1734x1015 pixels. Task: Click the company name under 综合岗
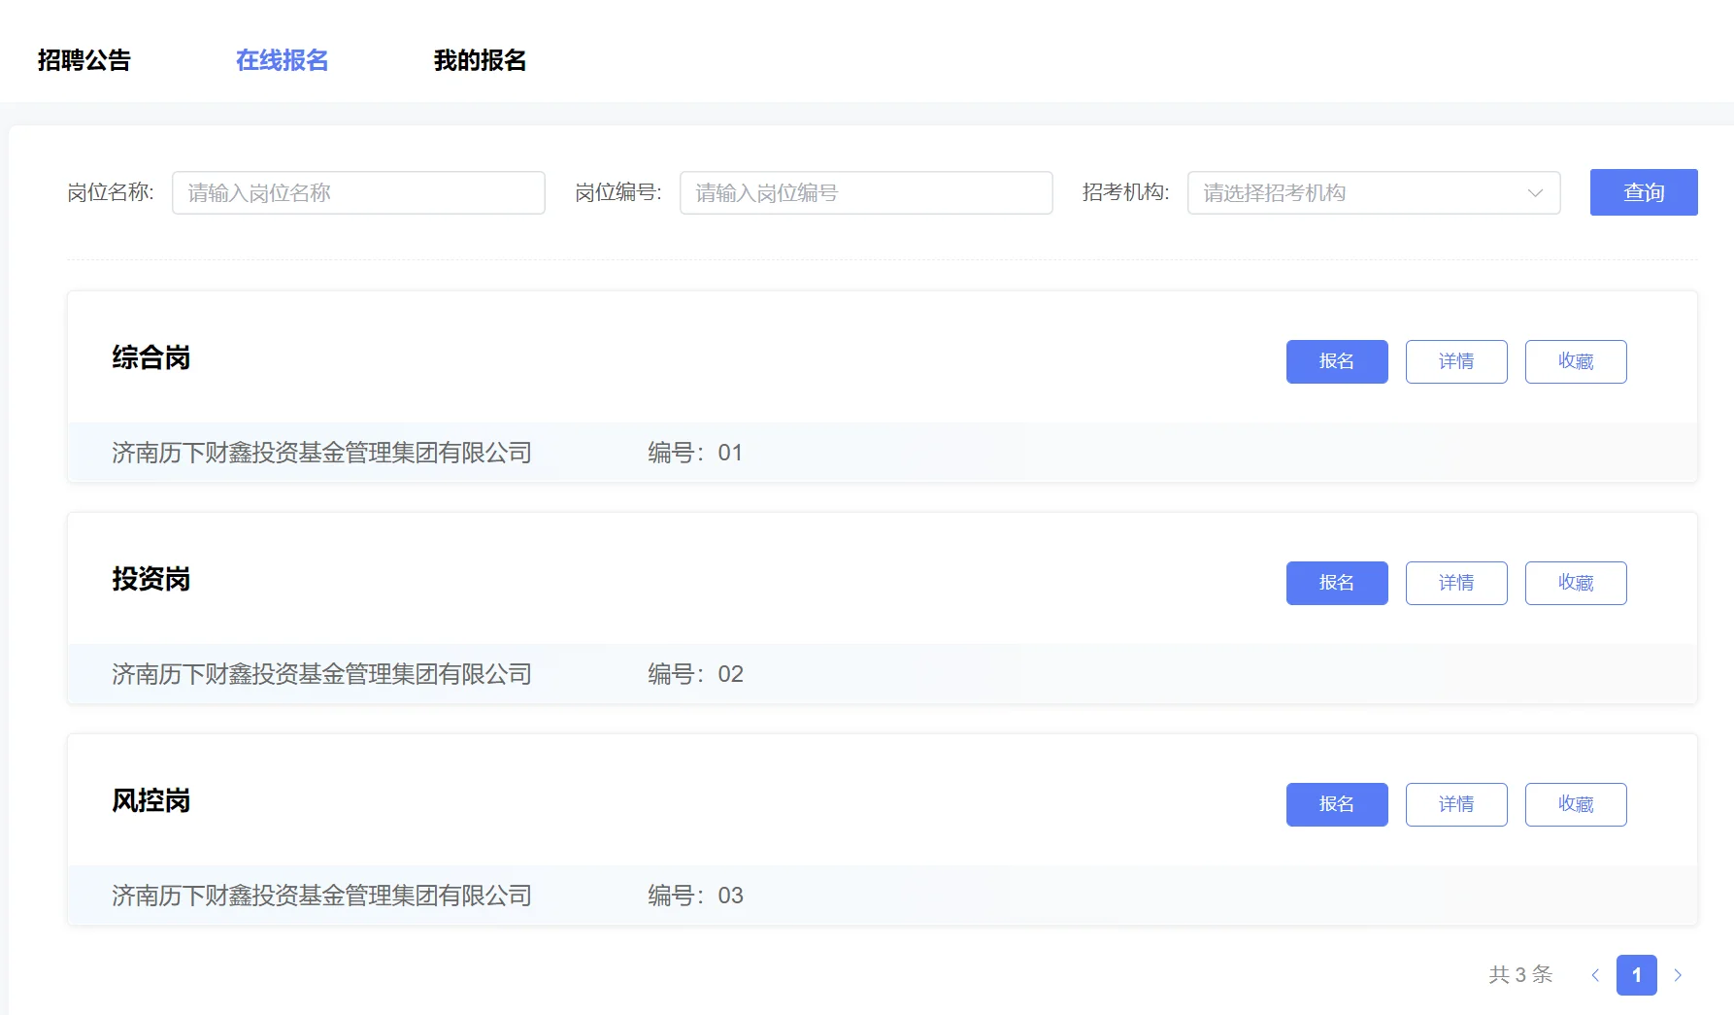321,453
